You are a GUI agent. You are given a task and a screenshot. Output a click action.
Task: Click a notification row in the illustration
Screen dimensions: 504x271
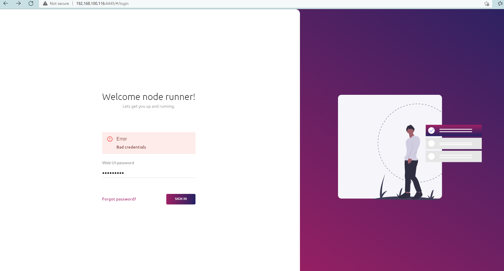[454, 143]
